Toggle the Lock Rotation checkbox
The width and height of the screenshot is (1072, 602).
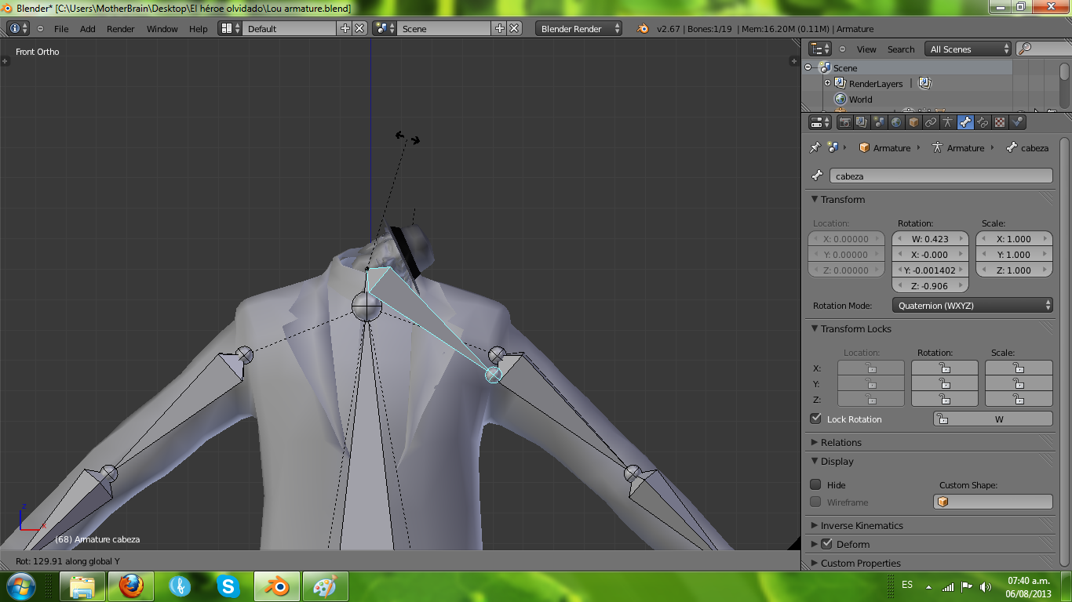(816, 419)
